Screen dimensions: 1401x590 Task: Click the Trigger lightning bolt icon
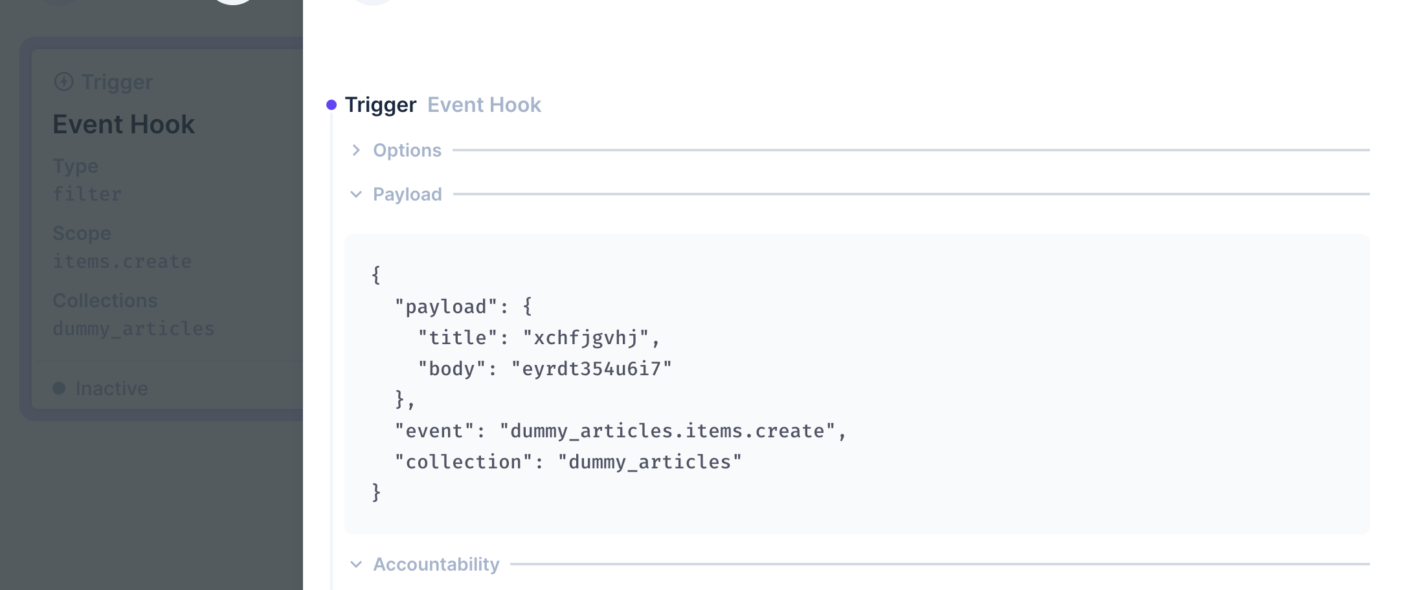point(63,82)
